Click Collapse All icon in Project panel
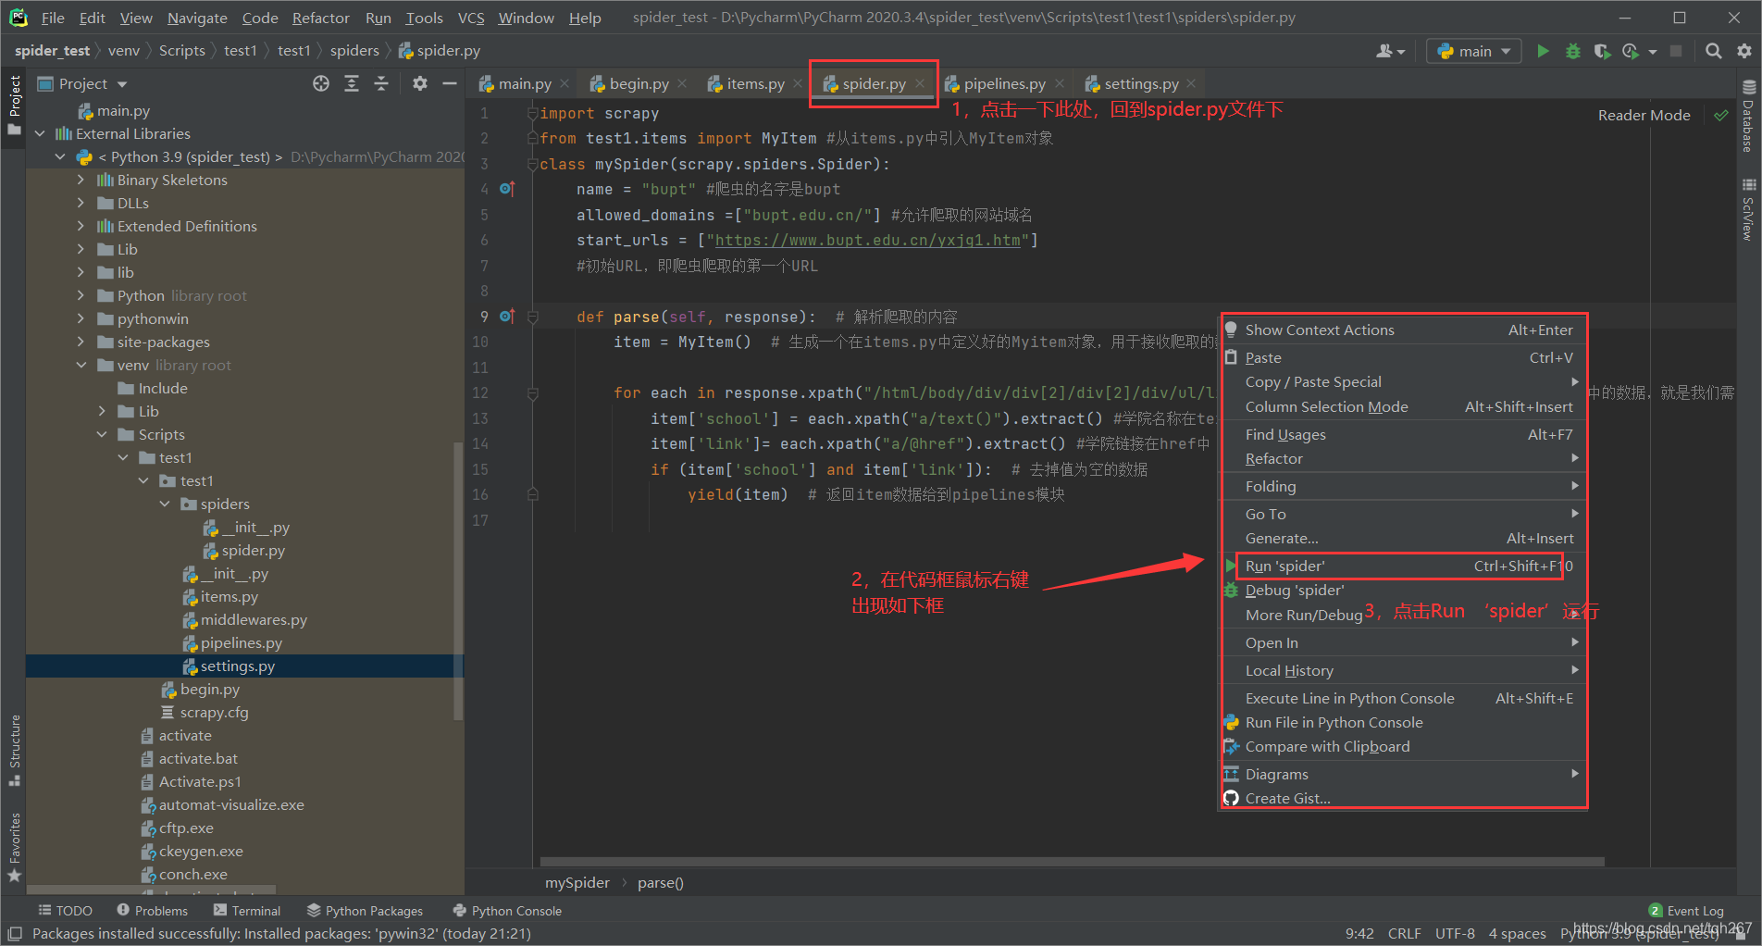 pos(381,83)
